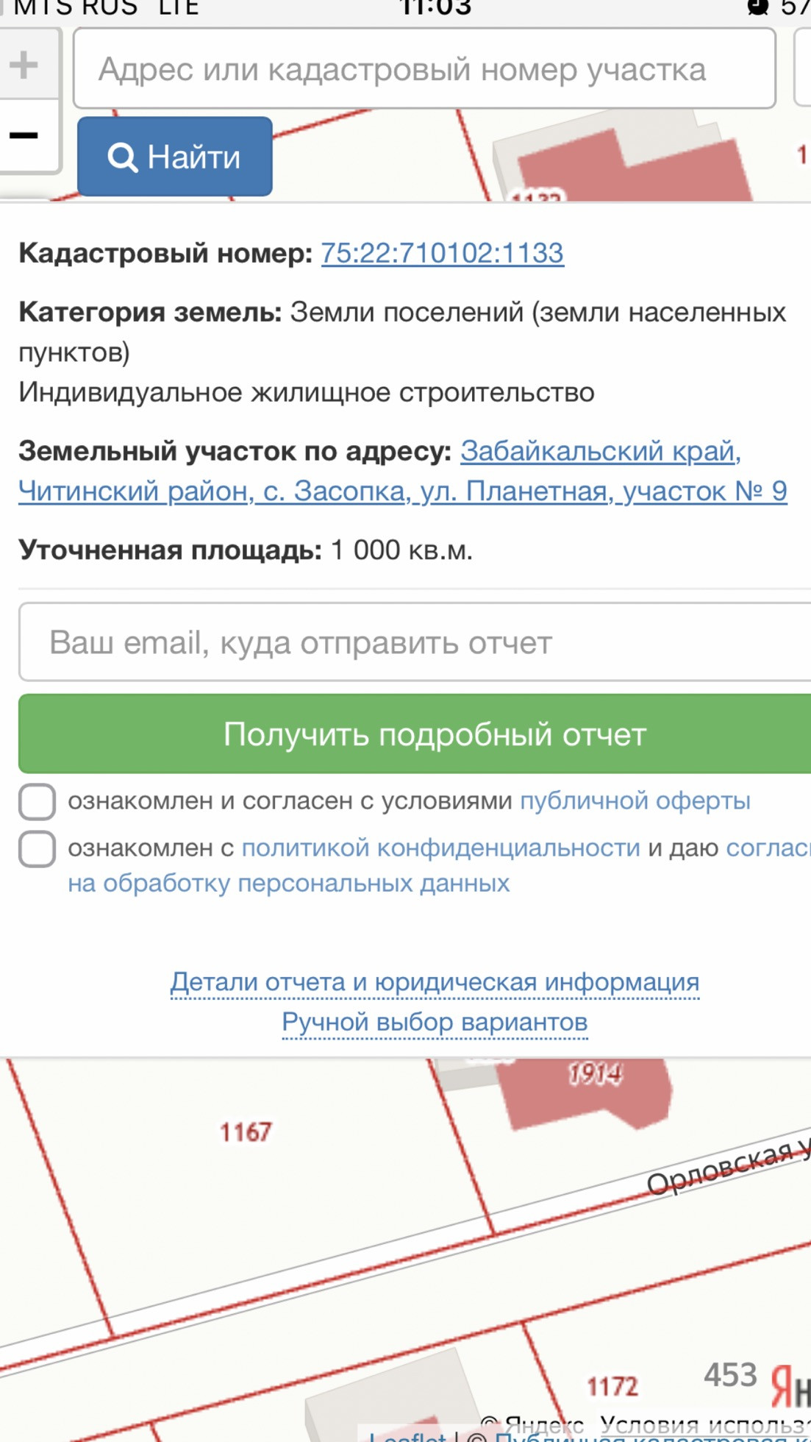Zoom out the map with minus button
This screenshot has height=1442, width=811.
[25, 135]
